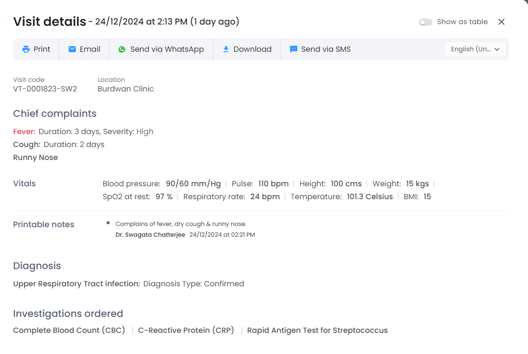Viewport: 528px width, 354px height.
Task: Toggle the Show as table switch
Action: (426, 22)
